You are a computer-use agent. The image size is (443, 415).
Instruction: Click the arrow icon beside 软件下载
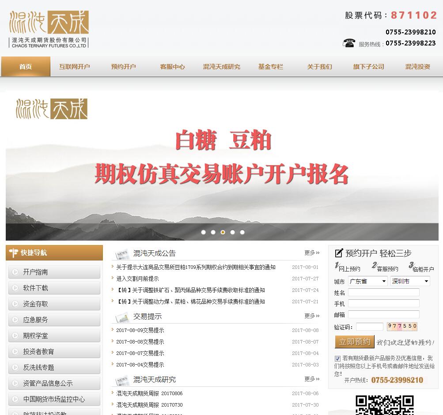(15, 288)
